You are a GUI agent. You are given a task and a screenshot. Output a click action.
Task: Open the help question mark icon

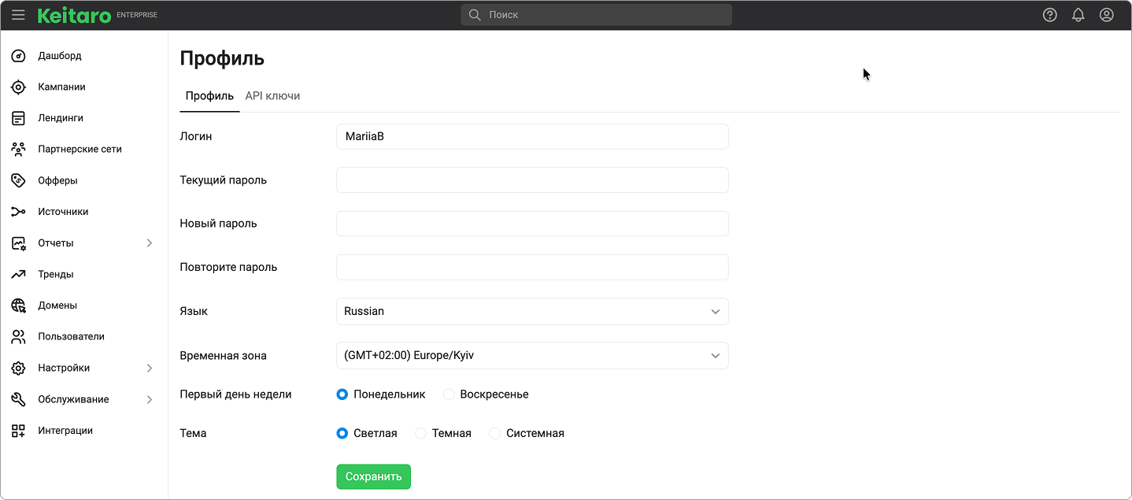click(1049, 15)
